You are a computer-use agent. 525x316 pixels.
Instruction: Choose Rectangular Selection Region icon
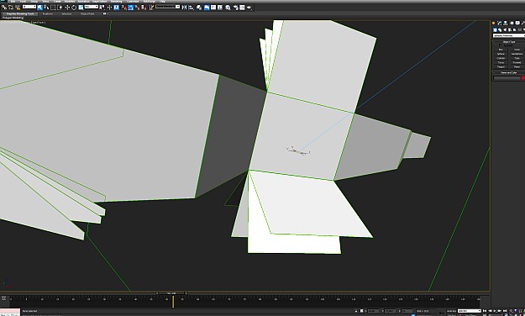pyautogui.click(x=53, y=8)
